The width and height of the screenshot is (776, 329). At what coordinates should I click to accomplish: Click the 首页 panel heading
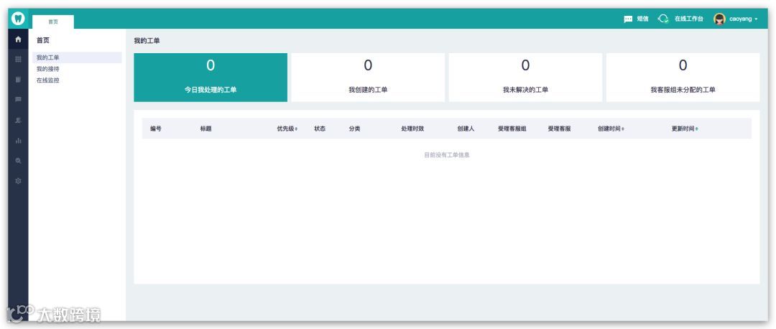(43, 40)
